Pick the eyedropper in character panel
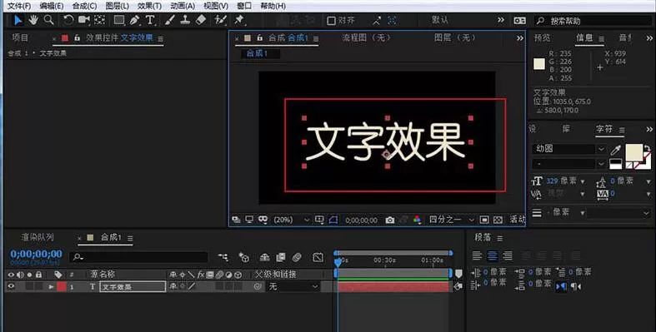 click(616, 150)
